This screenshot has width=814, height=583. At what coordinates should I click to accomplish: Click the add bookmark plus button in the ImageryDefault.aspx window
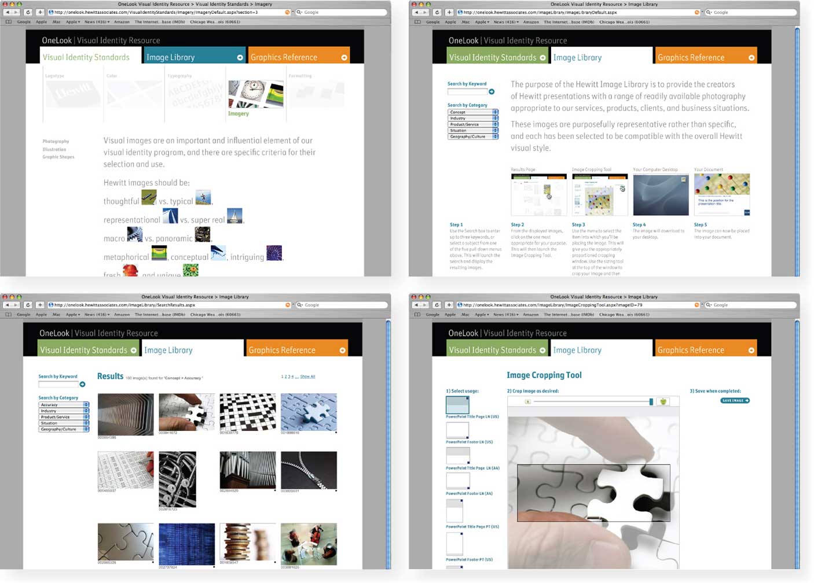tap(40, 12)
